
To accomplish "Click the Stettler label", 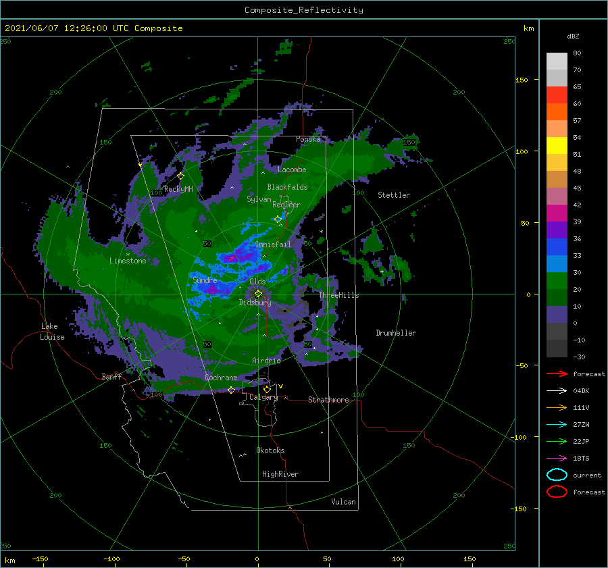I will 394,195.
